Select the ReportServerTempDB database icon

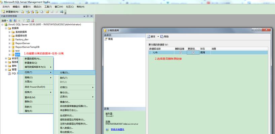(13, 47)
